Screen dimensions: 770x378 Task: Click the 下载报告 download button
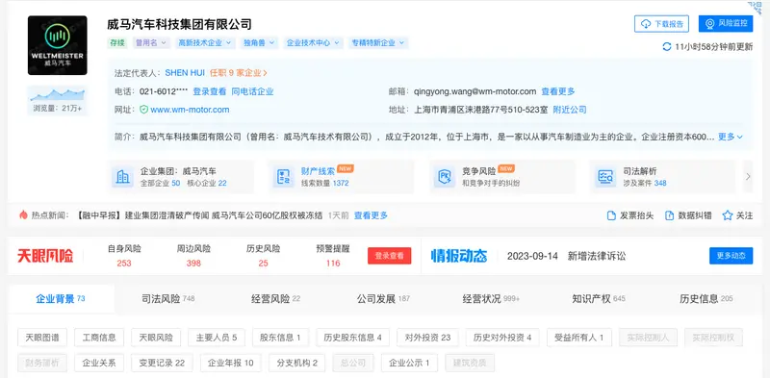[x=661, y=23]
